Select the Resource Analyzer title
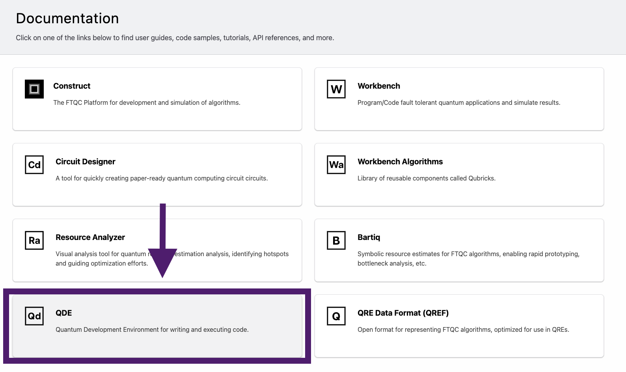Viewport: 626px width, 372px height. (x=90, y=237)
